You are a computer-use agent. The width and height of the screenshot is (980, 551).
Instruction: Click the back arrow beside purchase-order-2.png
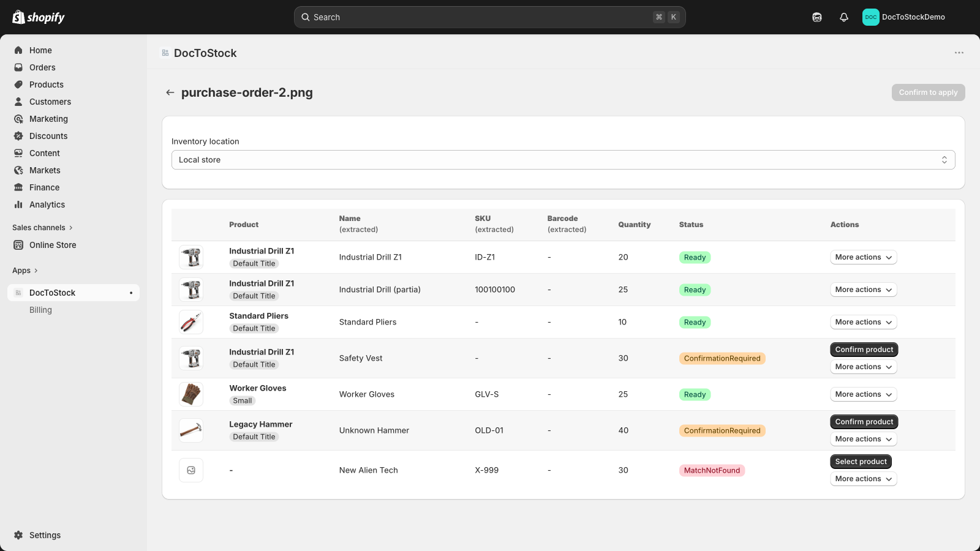pos(170,92)
